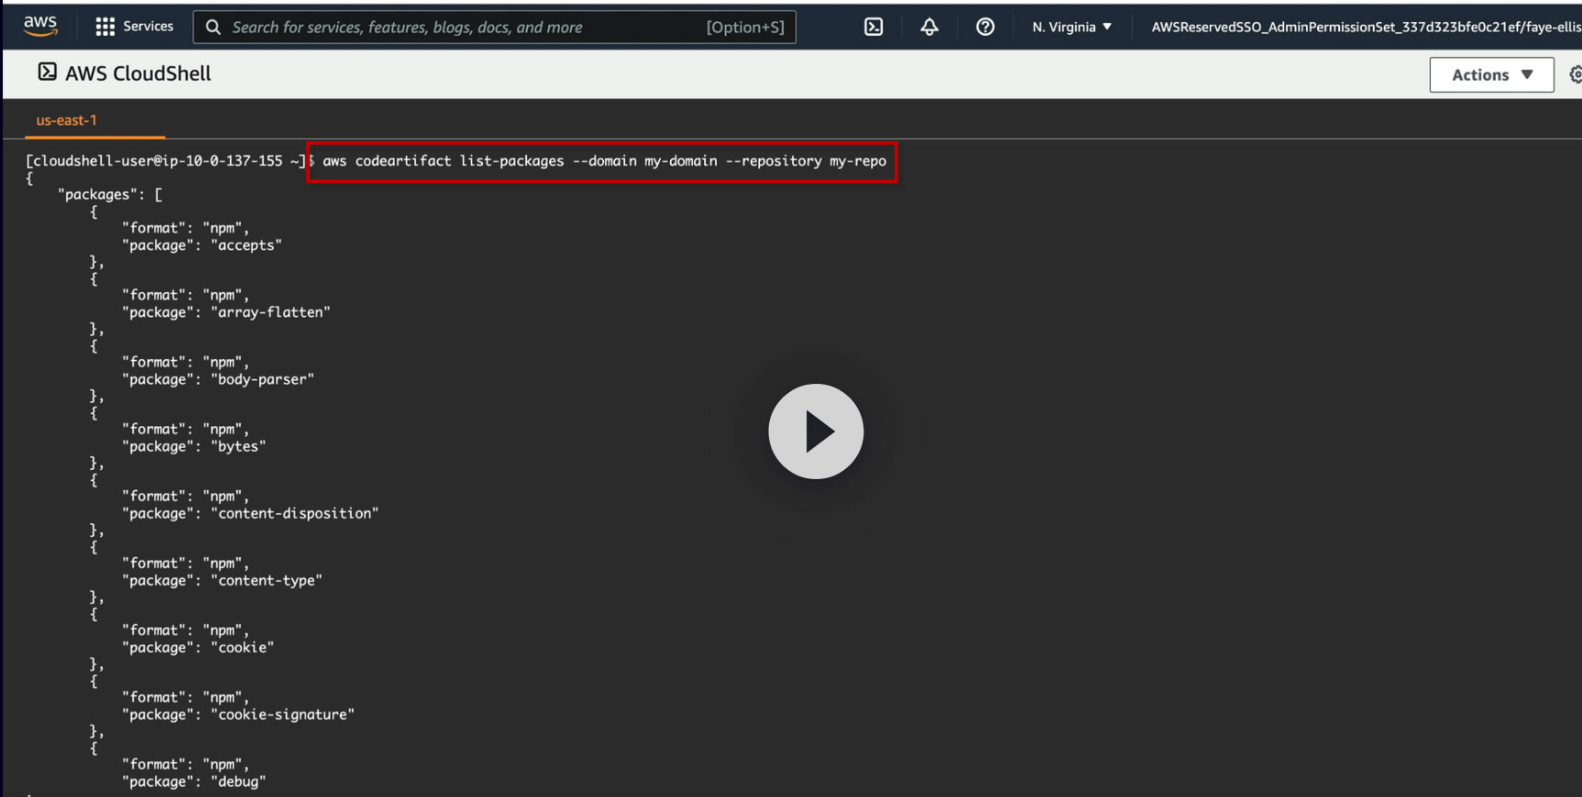The width and height of the screenshot is (1582, 797).
Task: Open the Actions dropdown
Action: point(1491,75)
